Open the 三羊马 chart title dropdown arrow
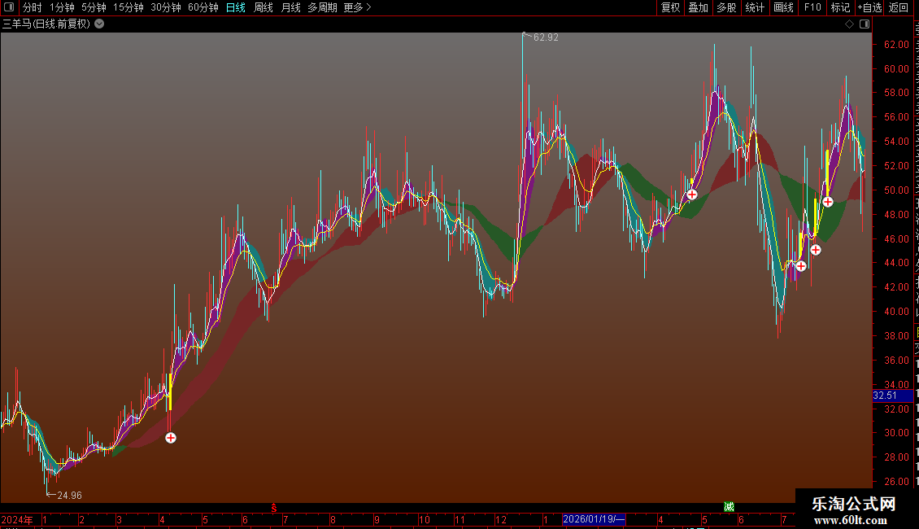This screenshot has height=529, width=919. coord(100,24)
